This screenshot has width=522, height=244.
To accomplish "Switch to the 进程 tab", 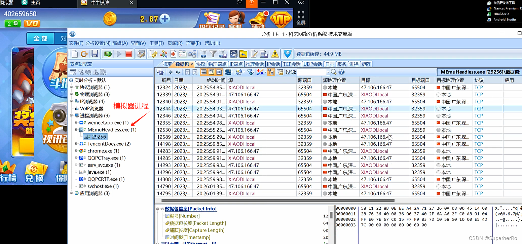I will coord(354,64).
